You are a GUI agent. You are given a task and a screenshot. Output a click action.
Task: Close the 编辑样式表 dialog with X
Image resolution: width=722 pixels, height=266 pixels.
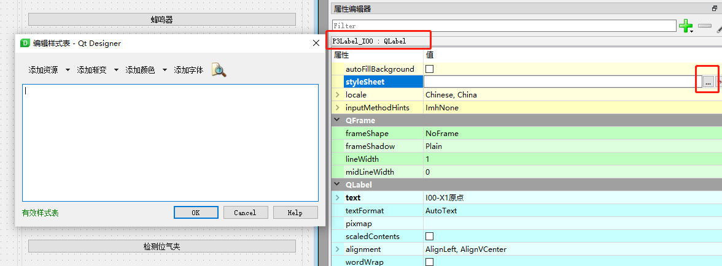(x=316, y=43)
